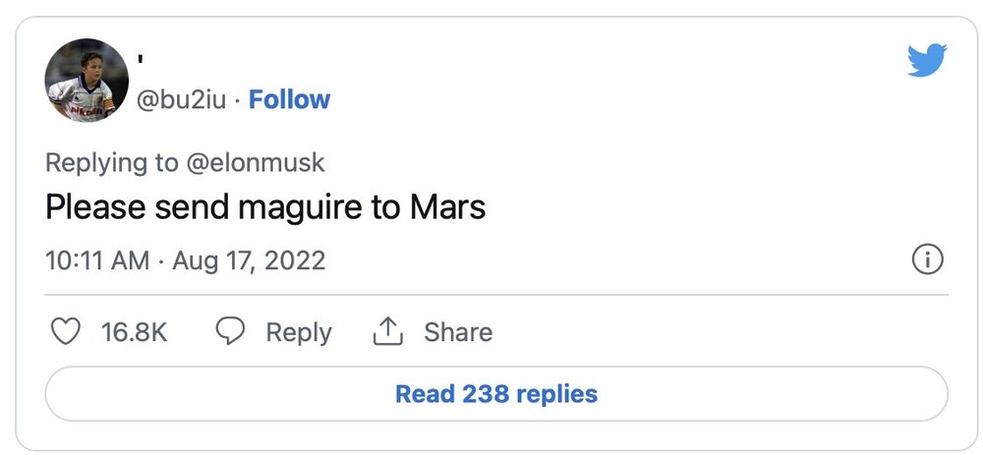Viewport: 983px width, 455px height.
Task: Click the Twitter bird logo
Action: [927, 60]
